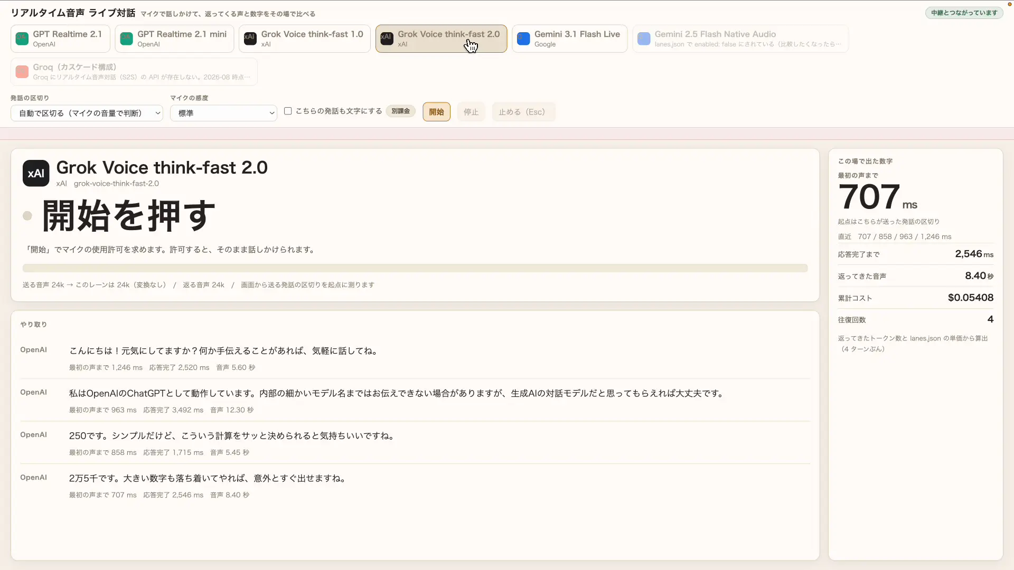
Task: Click the audio level bar below the instructions
Action: 415,268
